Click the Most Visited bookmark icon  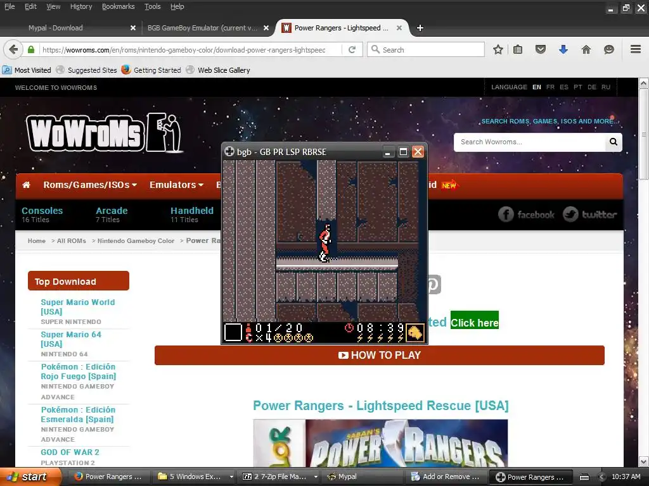point(7,70)
